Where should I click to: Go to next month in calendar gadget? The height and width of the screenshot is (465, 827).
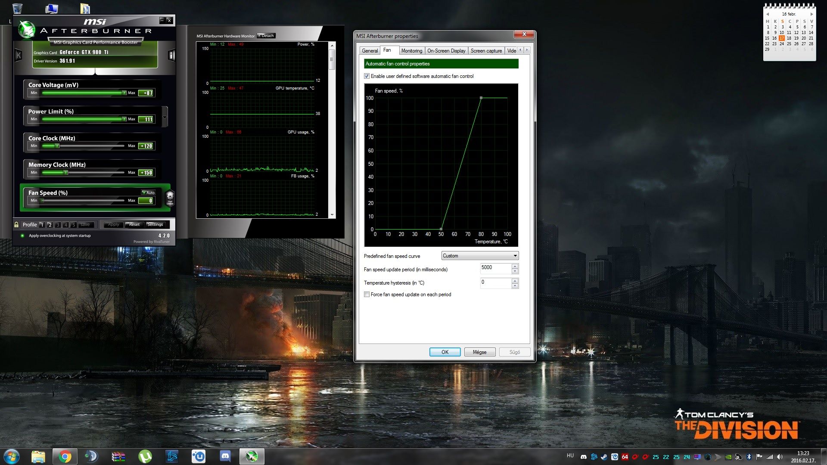811,14
